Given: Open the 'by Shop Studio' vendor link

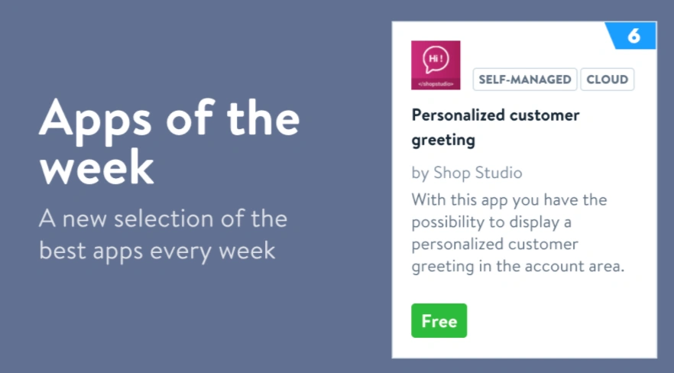Looking at the screenshot, I should pyautogui.click(x=467, y=173).
